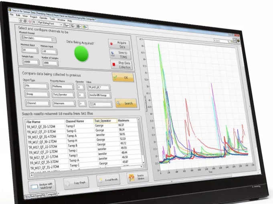Click the results table vertical scrollbar
Viewport: 273px width, 204px height.
click(141, 141)
